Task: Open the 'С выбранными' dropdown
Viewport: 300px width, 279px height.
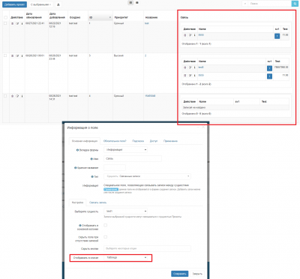Action: click(40, 4)
